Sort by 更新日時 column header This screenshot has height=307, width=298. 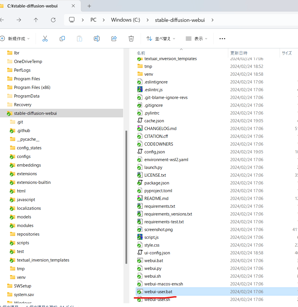[x=239, y=53]
